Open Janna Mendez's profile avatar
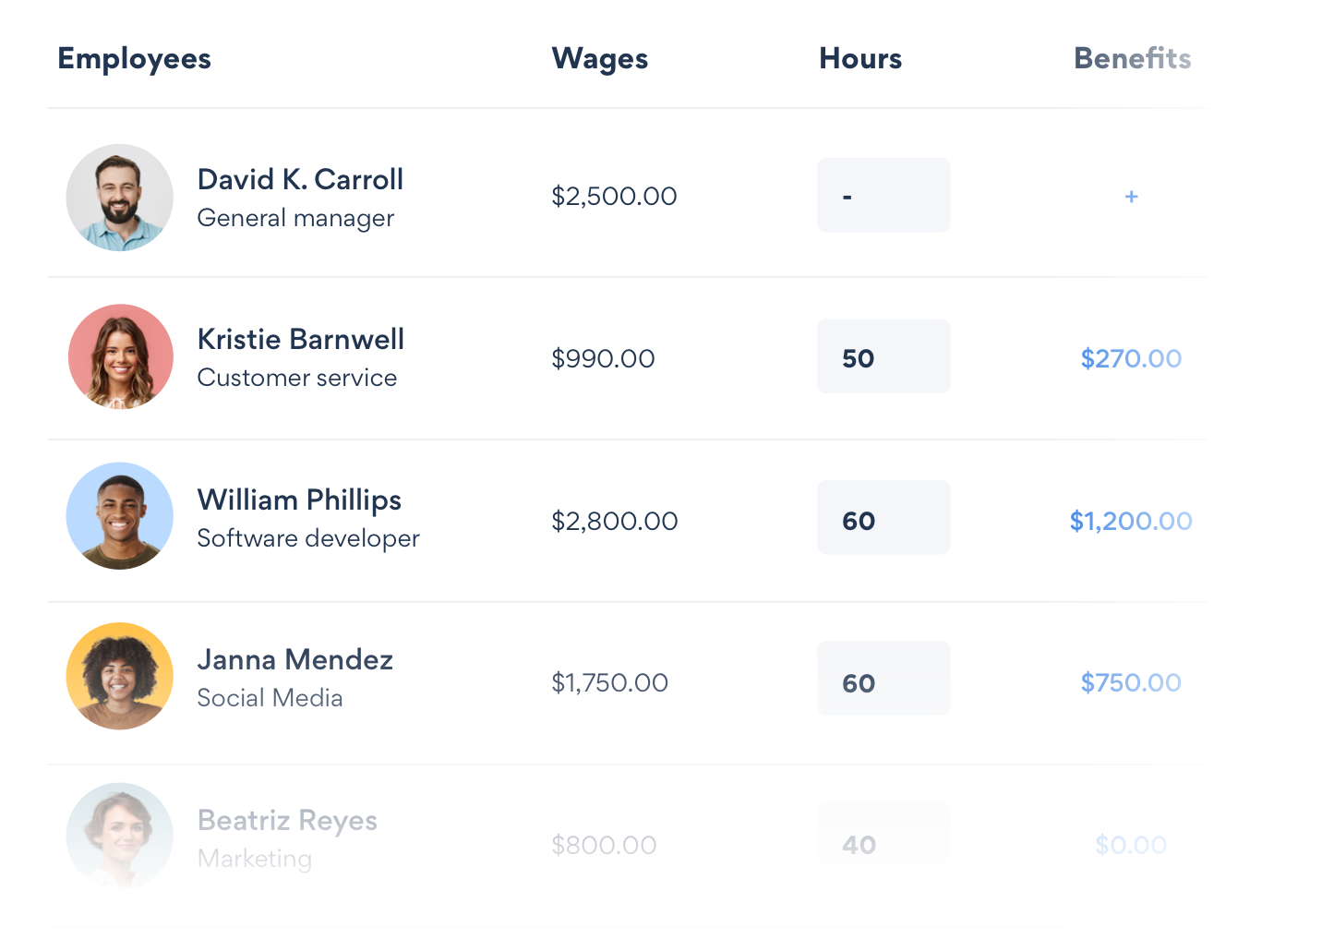Image resolution: width=1322 pixels, height=951 pixels. point(119,676)
